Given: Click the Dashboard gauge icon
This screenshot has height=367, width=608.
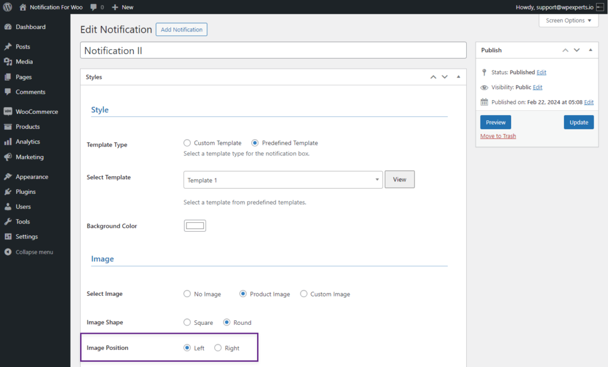Looking at the screenshot, I should 8,27.
